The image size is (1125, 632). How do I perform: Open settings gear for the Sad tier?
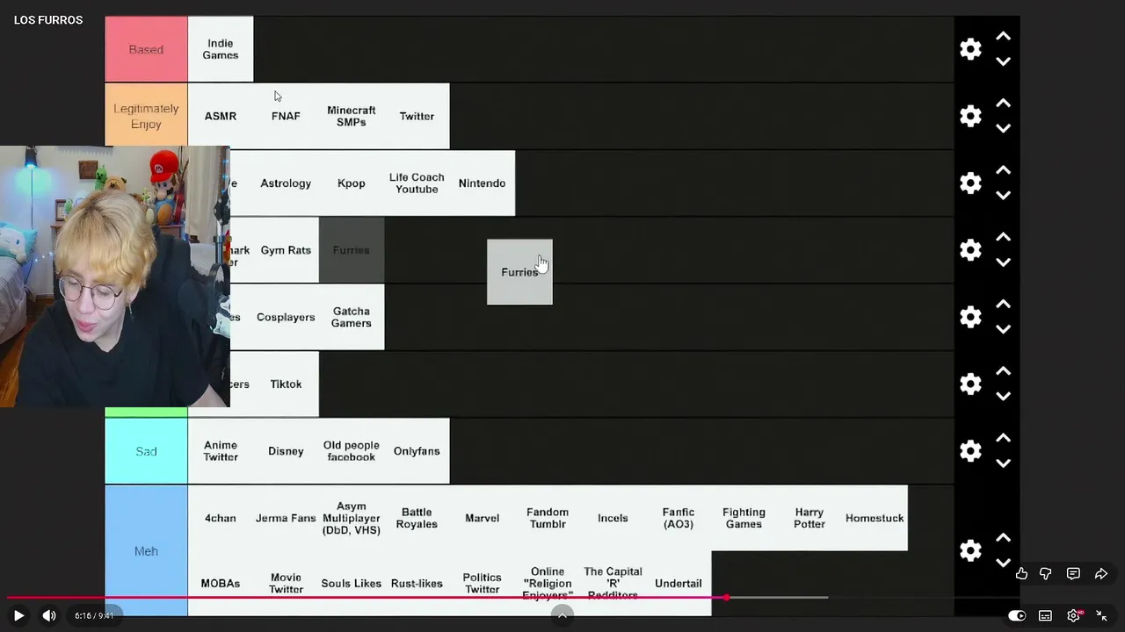point(970,451)
